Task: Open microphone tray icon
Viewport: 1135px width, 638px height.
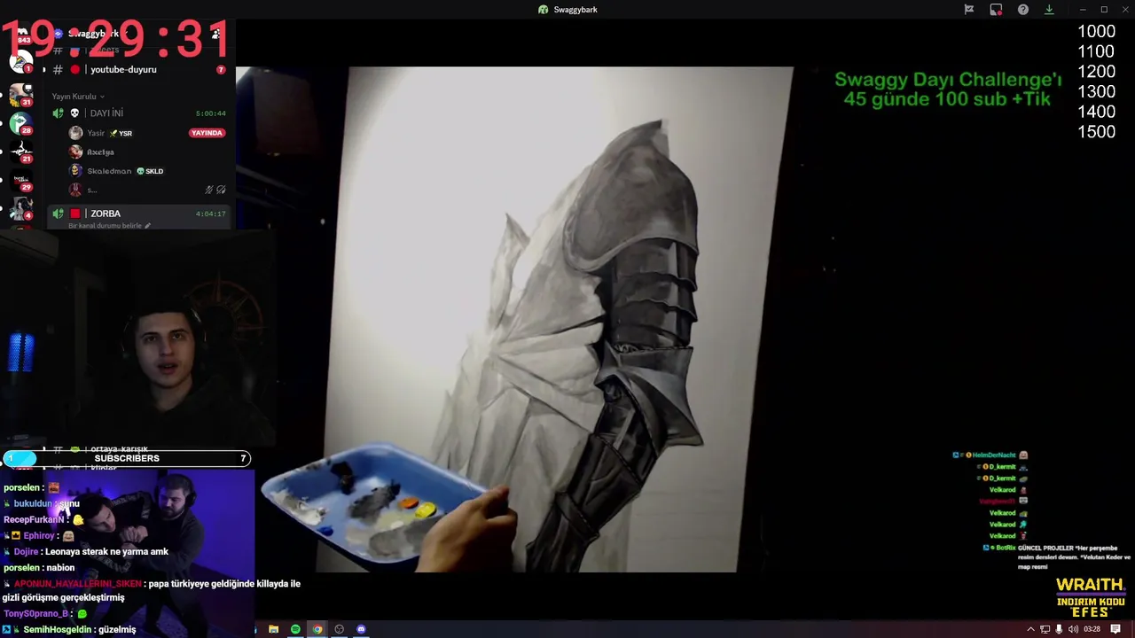Action: pyautogui.click(x=1059, y=629)
